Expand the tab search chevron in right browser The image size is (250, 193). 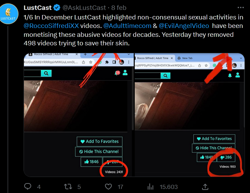tap(241, 58)
